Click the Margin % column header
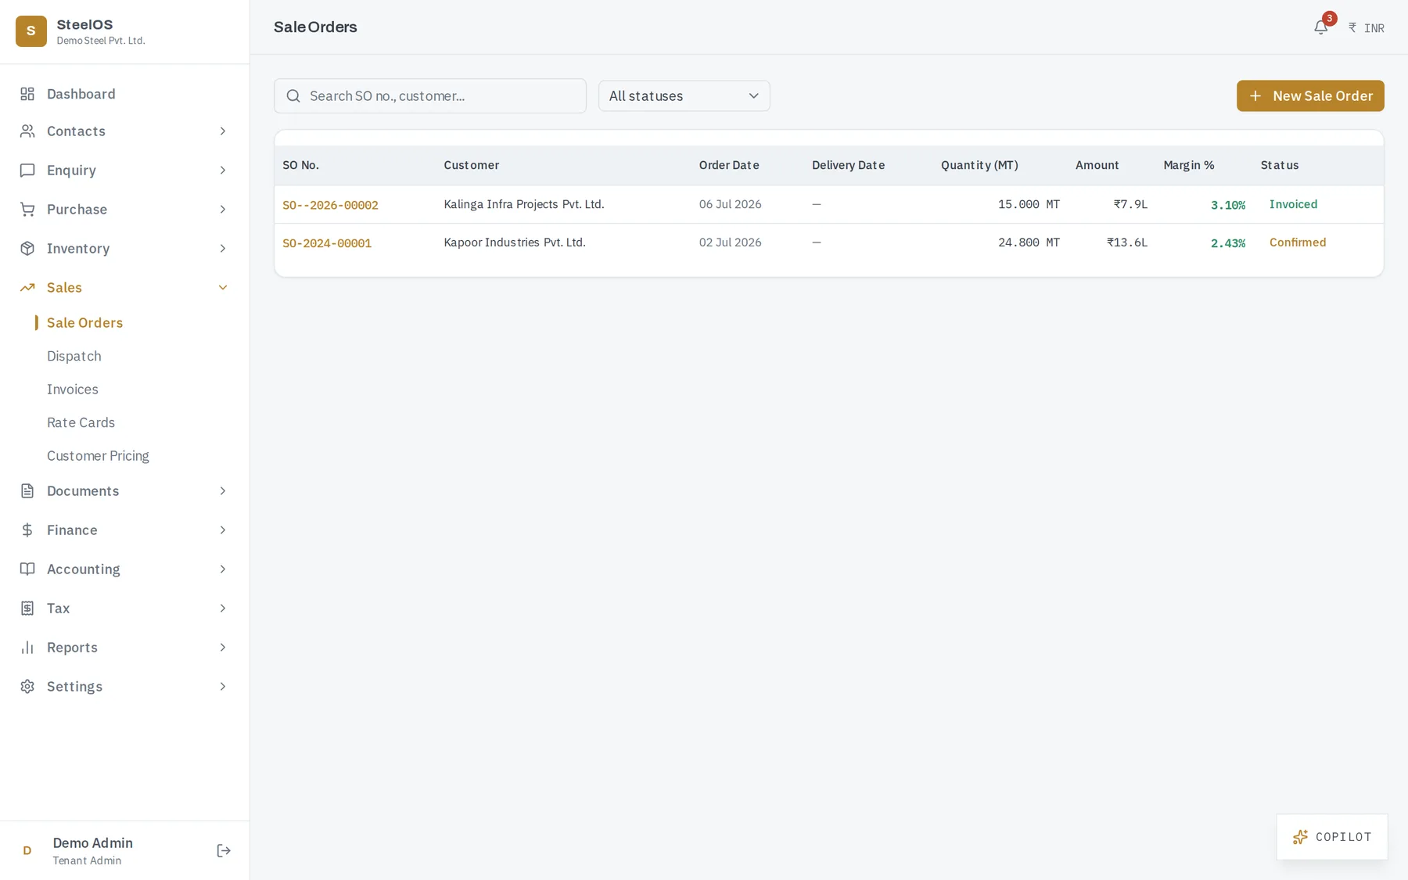 point(1188,165)
